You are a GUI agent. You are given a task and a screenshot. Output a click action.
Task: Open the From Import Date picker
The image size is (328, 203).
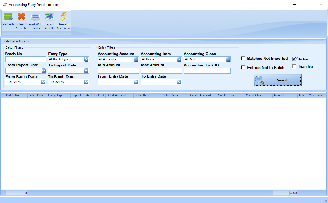[x=44, y=71]
